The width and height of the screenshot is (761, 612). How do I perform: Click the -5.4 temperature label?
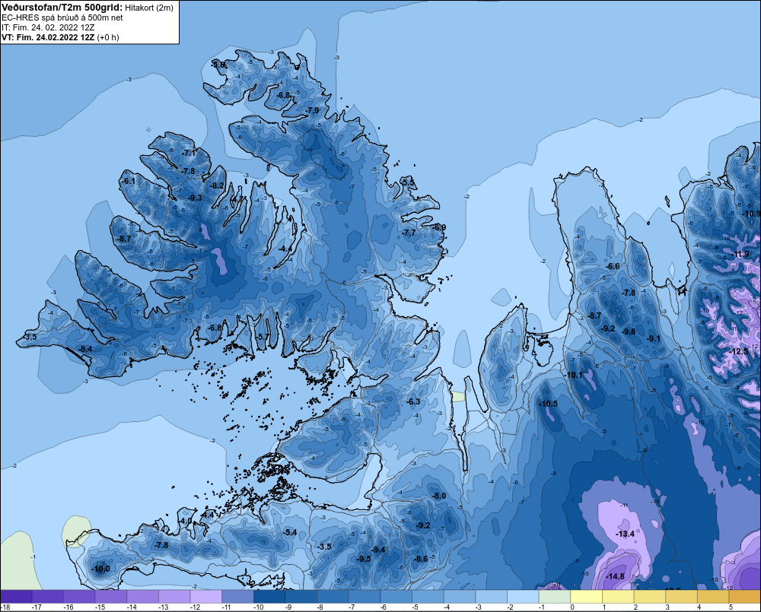[290, 532]
